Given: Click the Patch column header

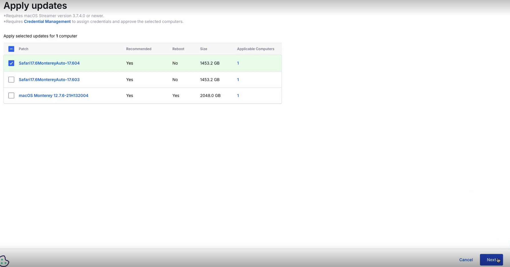Looking at the screenshot, I should [x=23, y=49].
